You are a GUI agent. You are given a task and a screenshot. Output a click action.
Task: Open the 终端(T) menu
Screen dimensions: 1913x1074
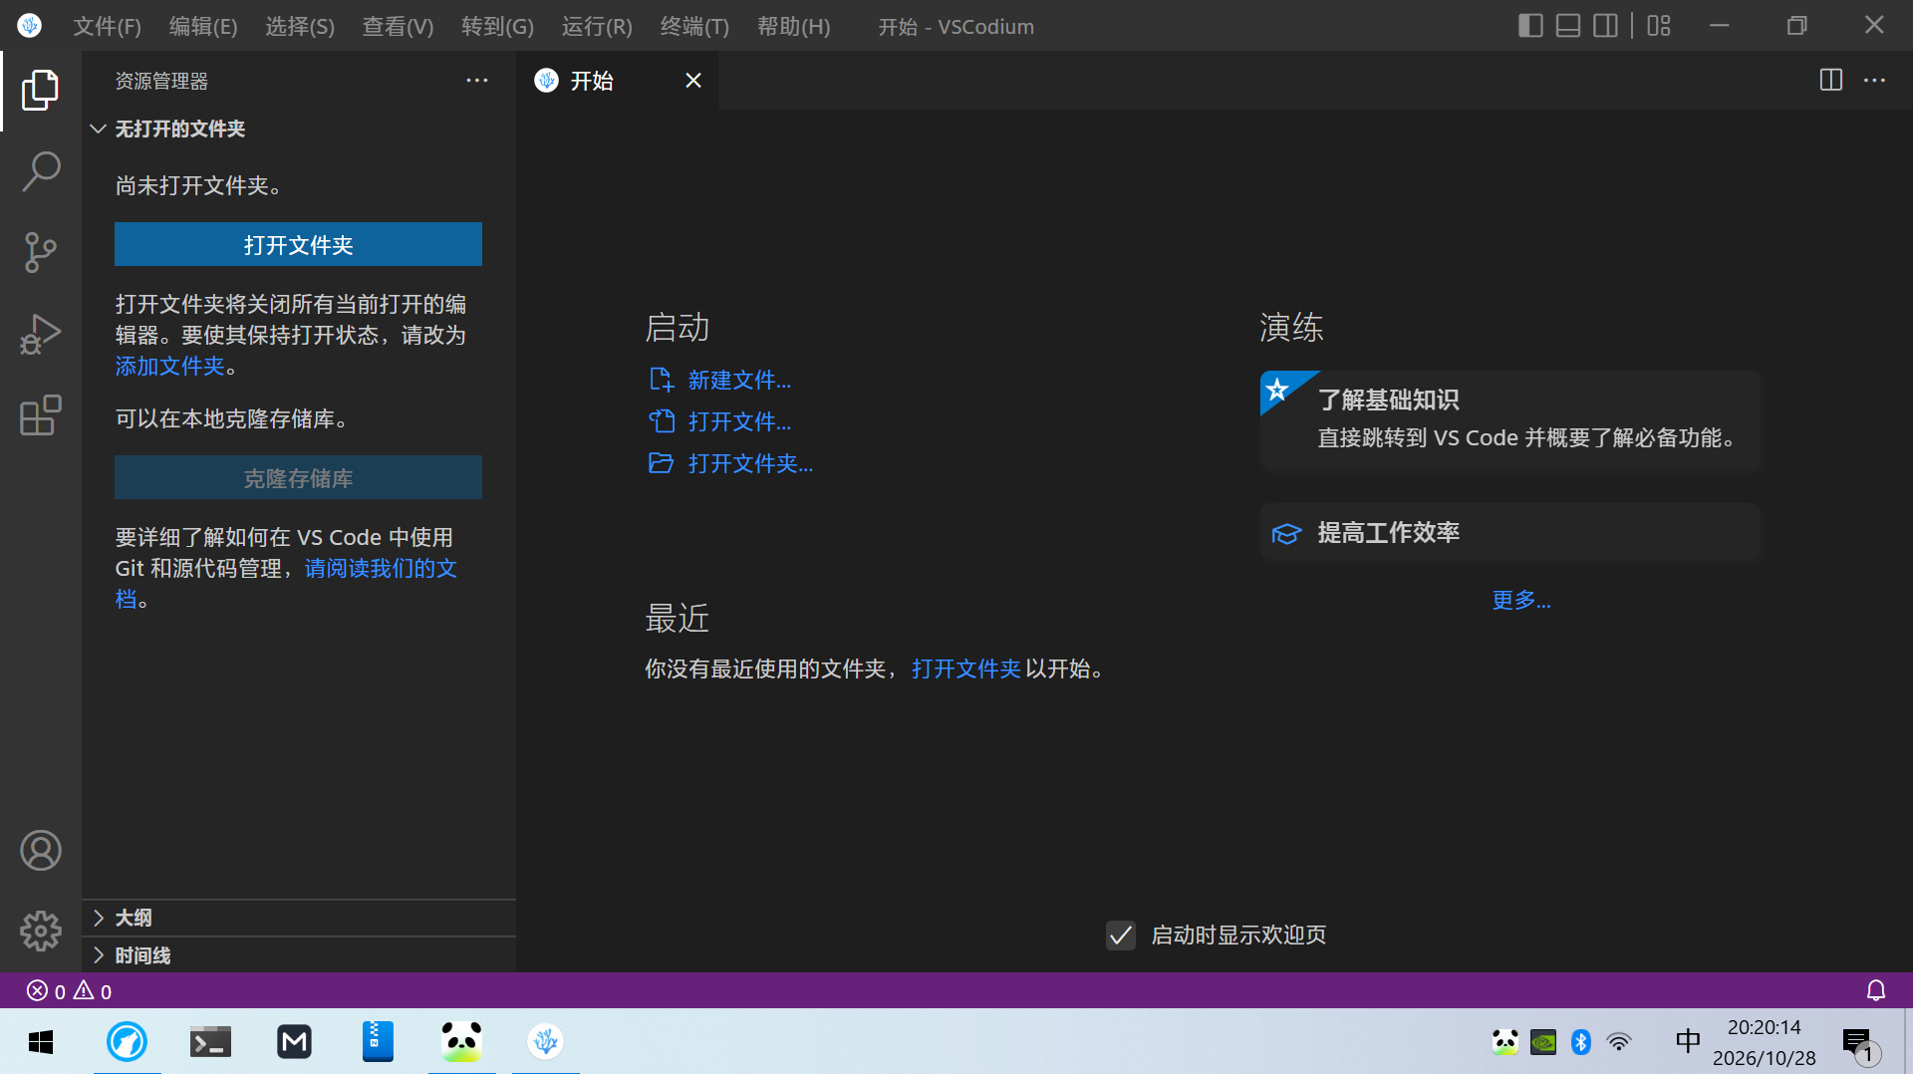694,26
